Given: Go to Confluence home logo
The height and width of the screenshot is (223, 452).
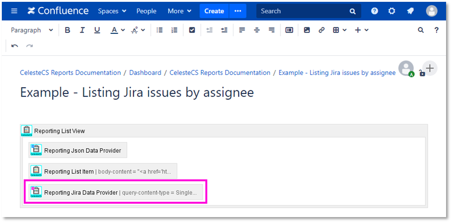Looking at the screenshot, I should 58,11.
